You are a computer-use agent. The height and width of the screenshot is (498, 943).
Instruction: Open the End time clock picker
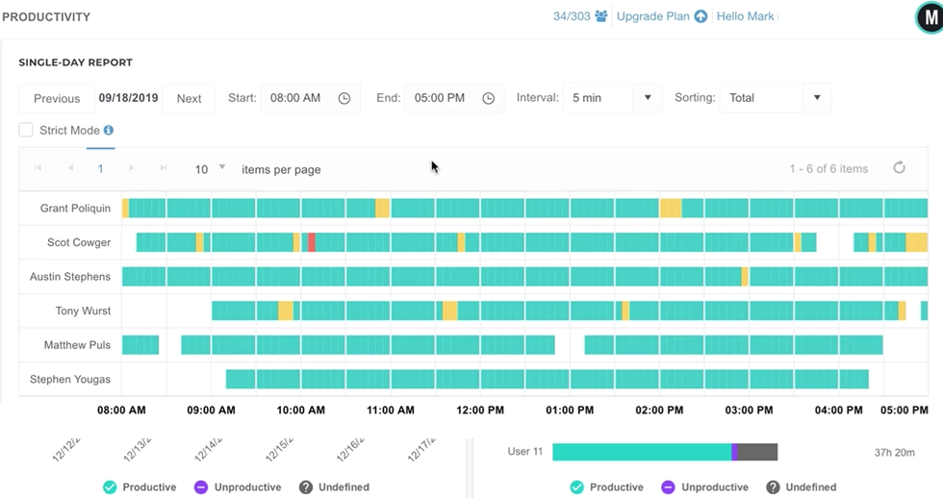tap(489, 98)
